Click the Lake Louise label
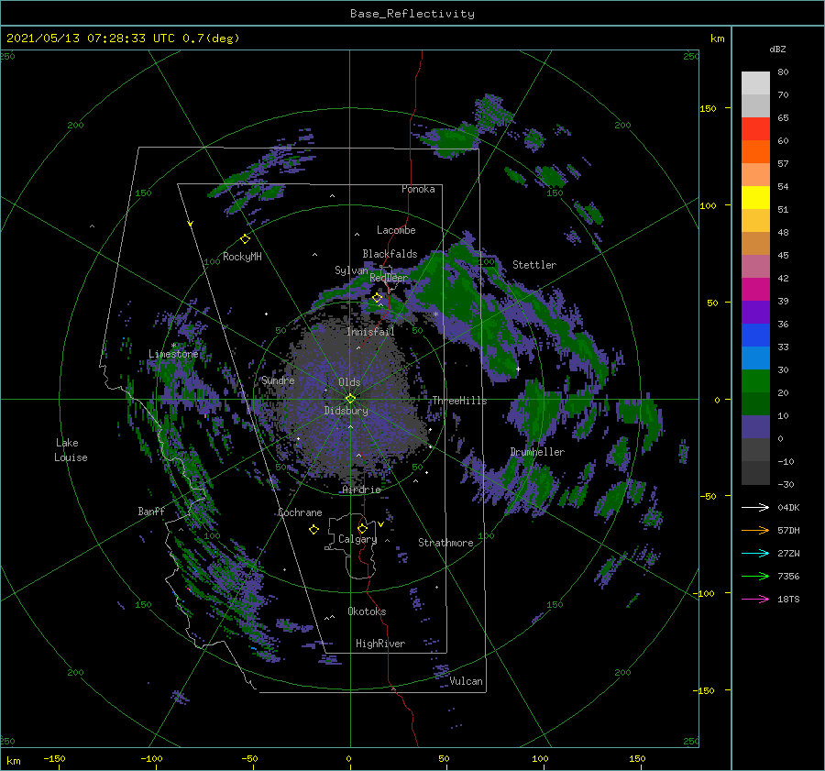 71,450
